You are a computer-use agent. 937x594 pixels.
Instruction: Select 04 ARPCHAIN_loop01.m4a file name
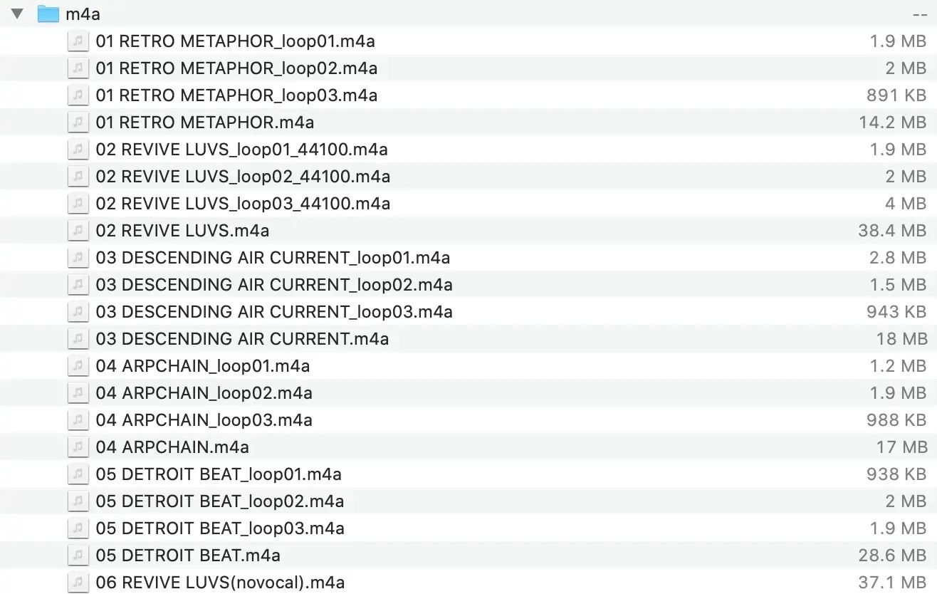pyautogui.click(x=203, y=366)
